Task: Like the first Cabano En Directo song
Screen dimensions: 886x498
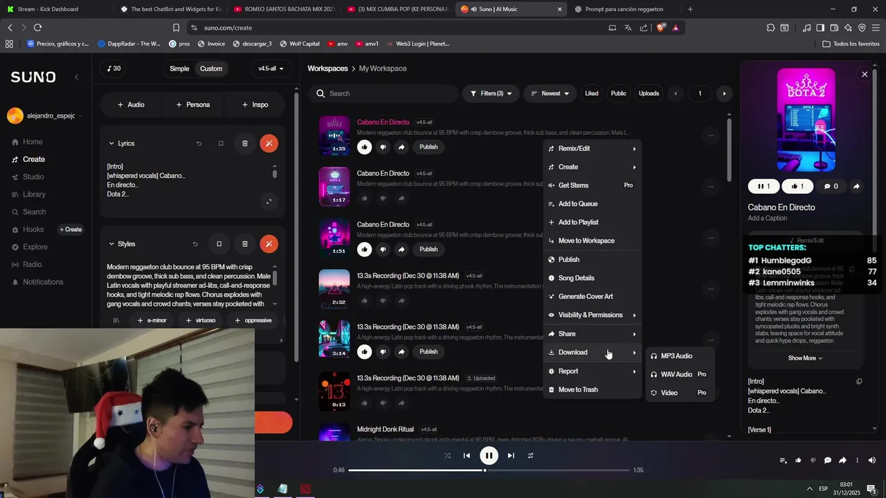Action: click(x=364, y=147)
